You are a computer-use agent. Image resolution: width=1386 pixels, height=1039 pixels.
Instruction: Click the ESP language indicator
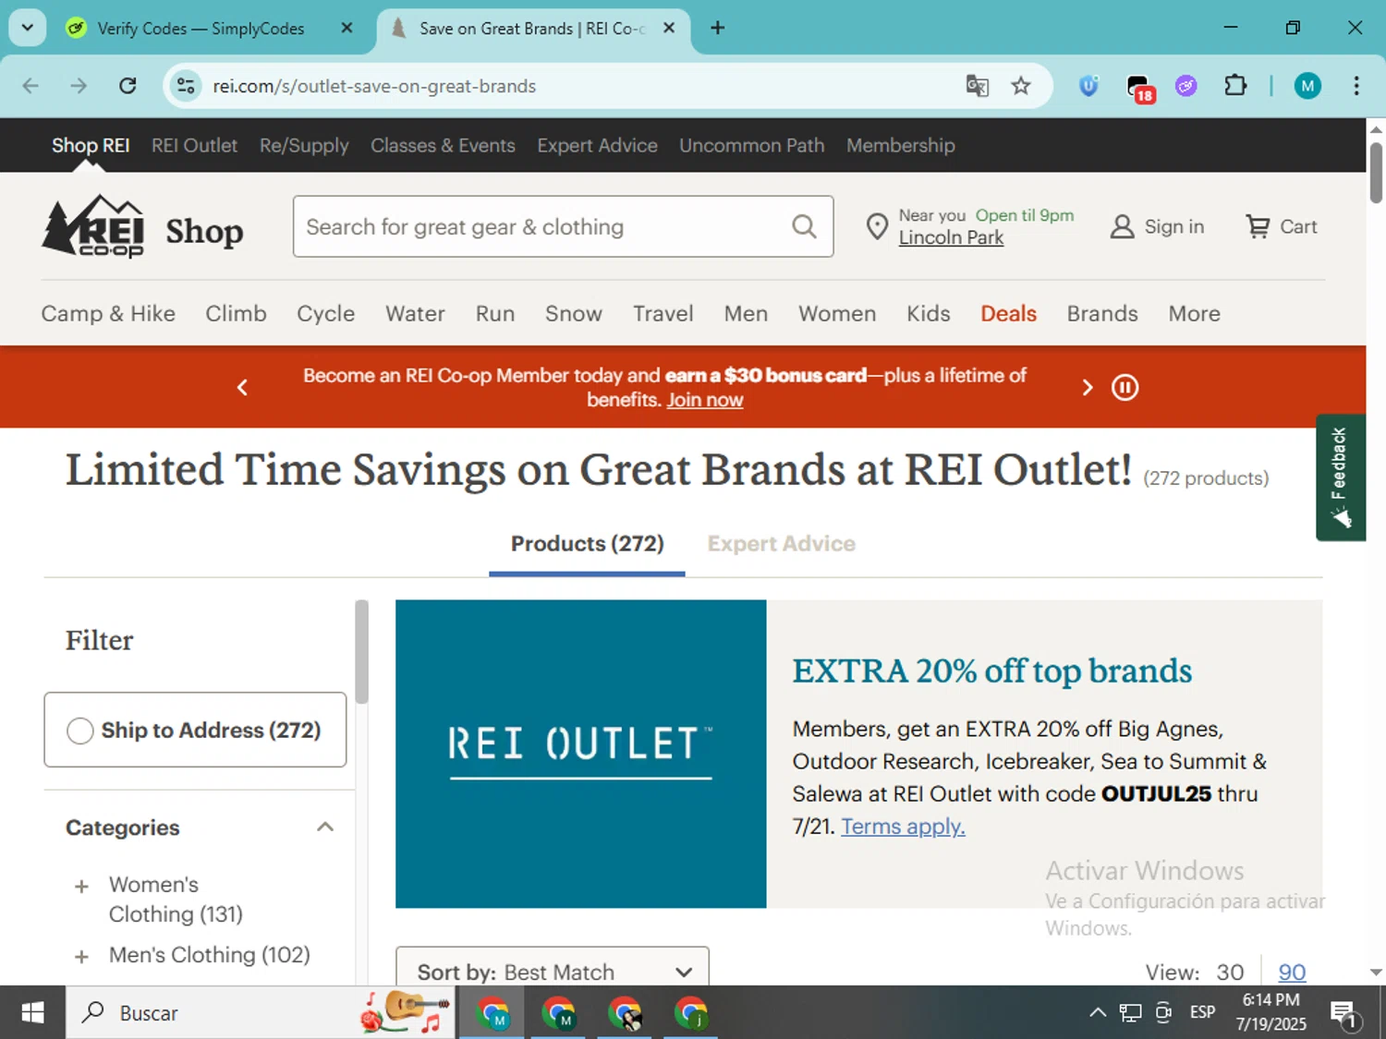coord(1202,1012)
